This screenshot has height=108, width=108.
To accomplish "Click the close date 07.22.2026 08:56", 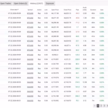I will (x=15, y=78).
